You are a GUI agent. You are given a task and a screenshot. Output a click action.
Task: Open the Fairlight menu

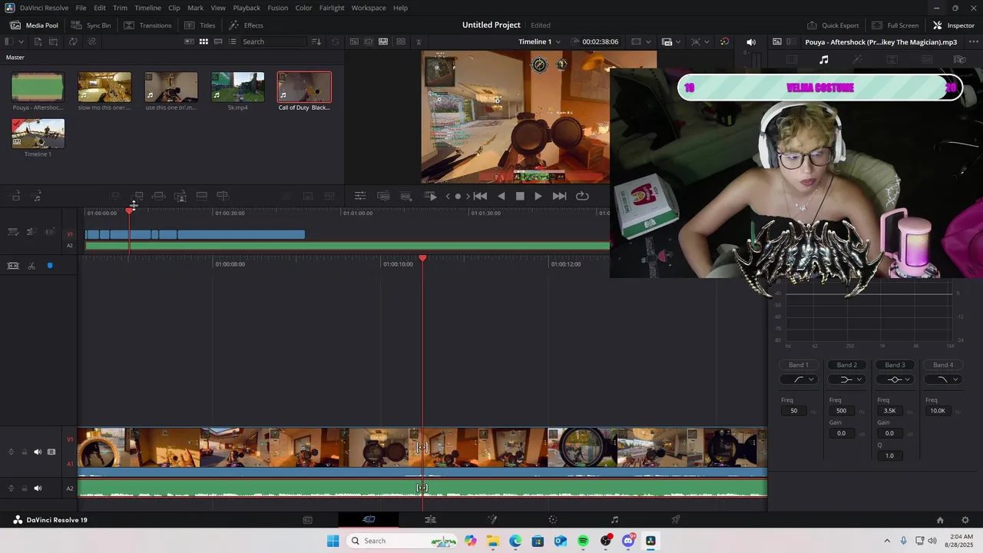coord(332,8)
